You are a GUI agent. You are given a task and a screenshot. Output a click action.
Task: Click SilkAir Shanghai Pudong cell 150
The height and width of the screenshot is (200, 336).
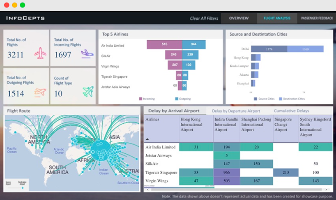(x=257, y=164)
